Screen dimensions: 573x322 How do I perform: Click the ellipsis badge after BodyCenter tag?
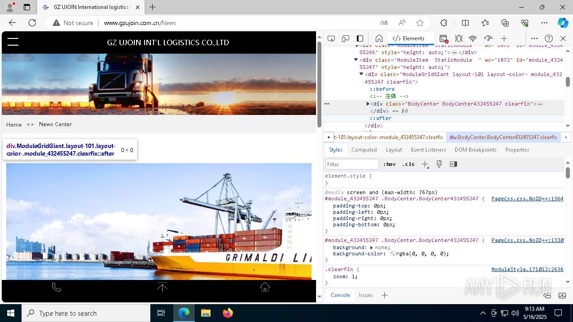540,104
